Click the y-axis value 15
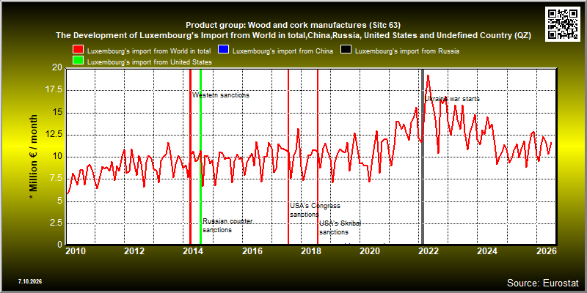 pyautogui.click(x=57, y=113)
